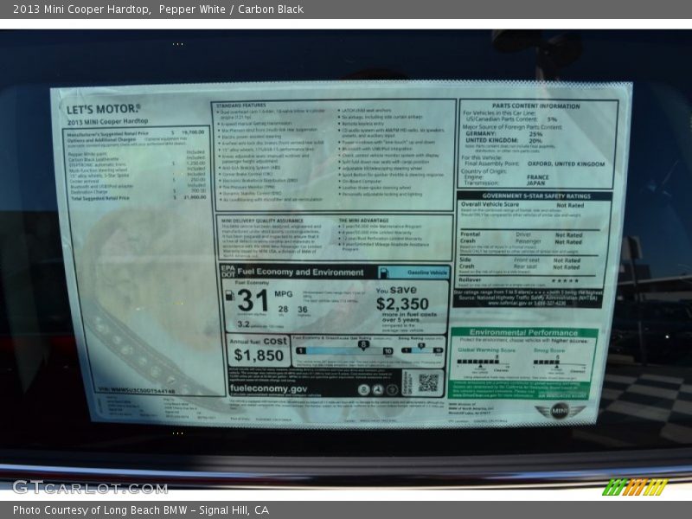This screenshot has width=692, height=519.
Task: Click 'OXFORD, UNITED KINGDOM' assembly point
Action: tap(566, 163)
